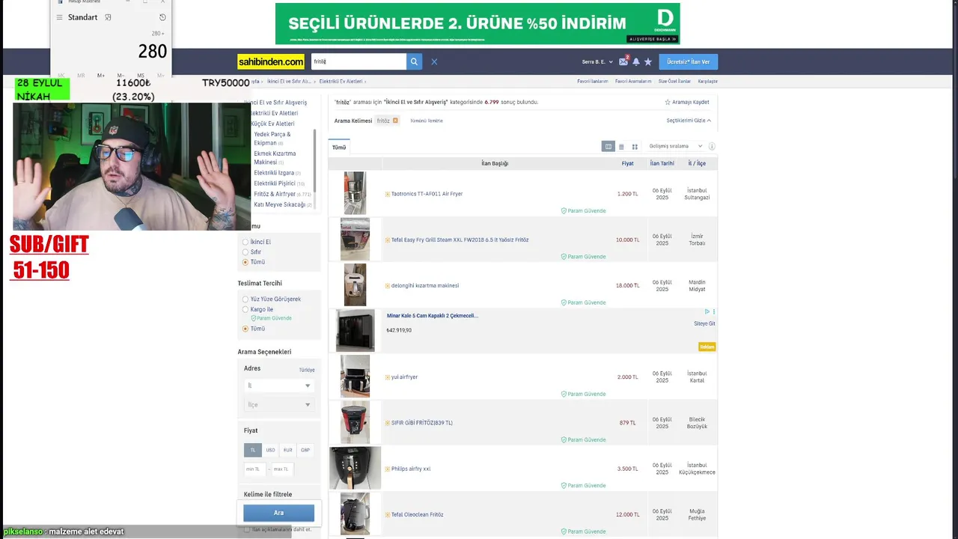Viewport: 958px width, 539px height.
Task: Sort listings by İlan Tarihi column header
Action: point(662,163)
